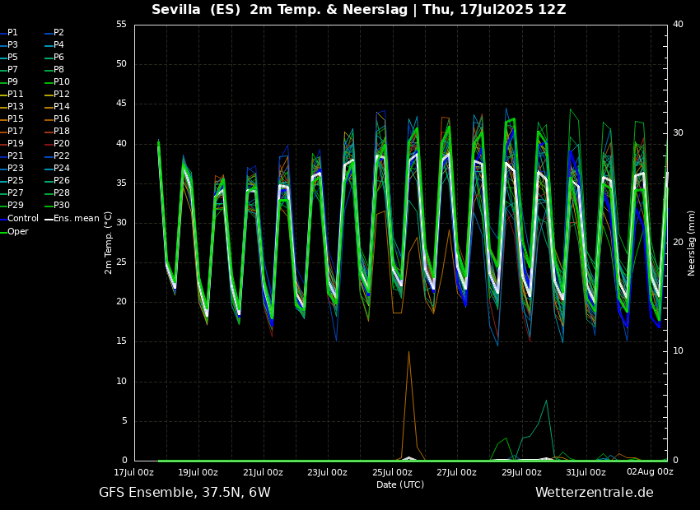This screenshot has height=510, width=700.
Task: Click the '2m Temp. (°C)' axis title
Action: pos(109,242)
